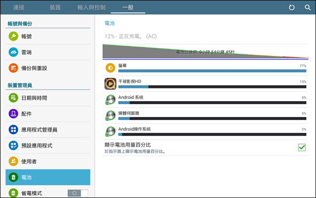Click the green 日期與時間 calendar icon
316x198 pixels.
pyautogui.click(x=13, y=98)
